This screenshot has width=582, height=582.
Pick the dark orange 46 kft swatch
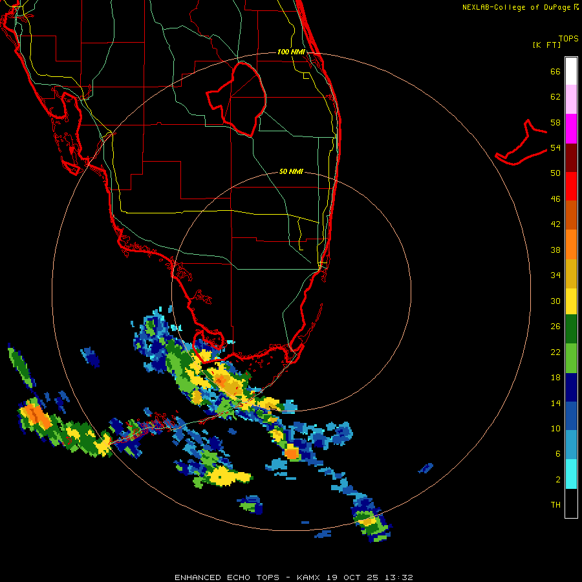point(571,215)
